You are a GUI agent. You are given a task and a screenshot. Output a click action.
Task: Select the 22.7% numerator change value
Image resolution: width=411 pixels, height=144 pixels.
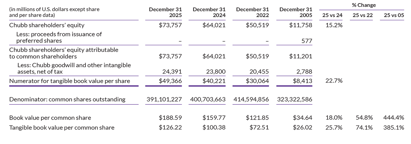(334, 81)
